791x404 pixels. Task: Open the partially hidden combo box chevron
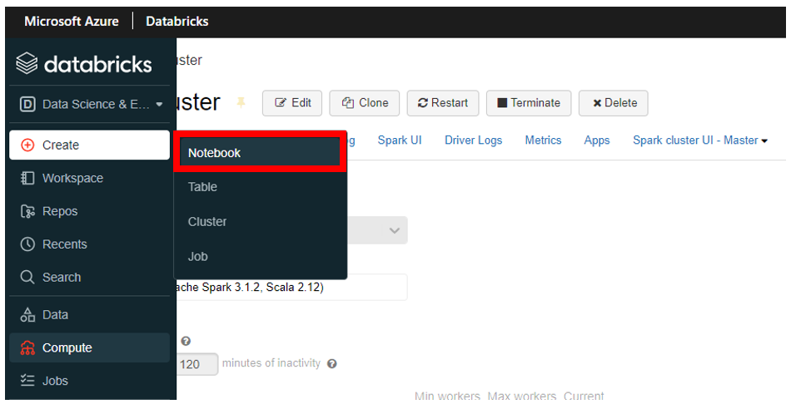(395, 230)
